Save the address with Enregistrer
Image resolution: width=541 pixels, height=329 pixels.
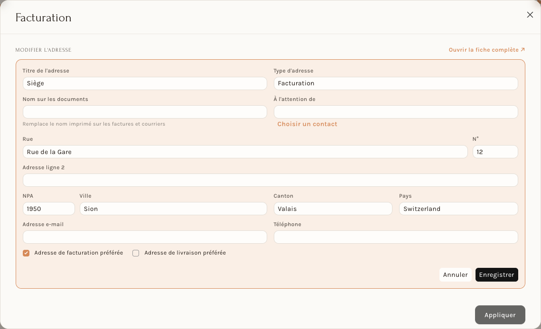(496, 275)
